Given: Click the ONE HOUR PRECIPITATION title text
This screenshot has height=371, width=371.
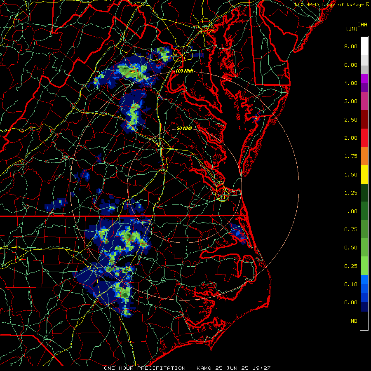Looking at the screenshot, I should (x=145, y=368).
